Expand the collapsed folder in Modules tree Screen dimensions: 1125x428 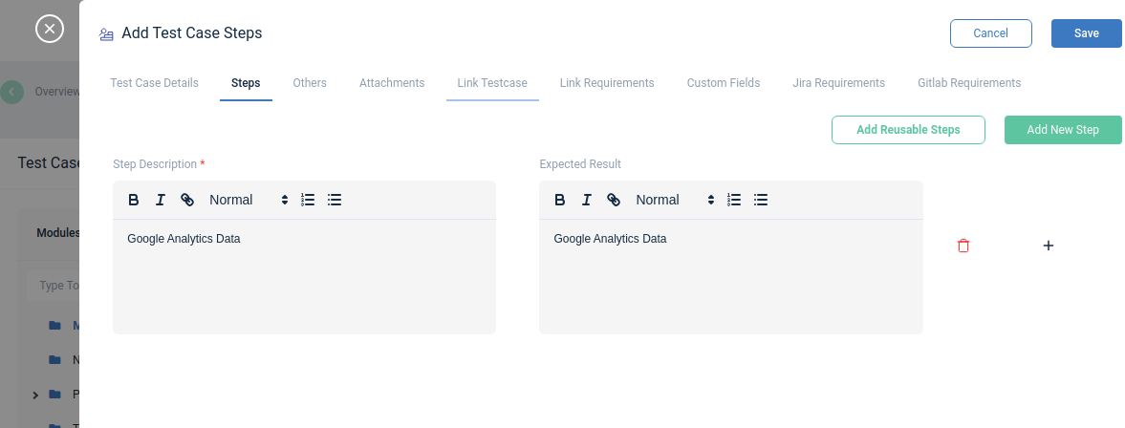click(x=35, y=395)
